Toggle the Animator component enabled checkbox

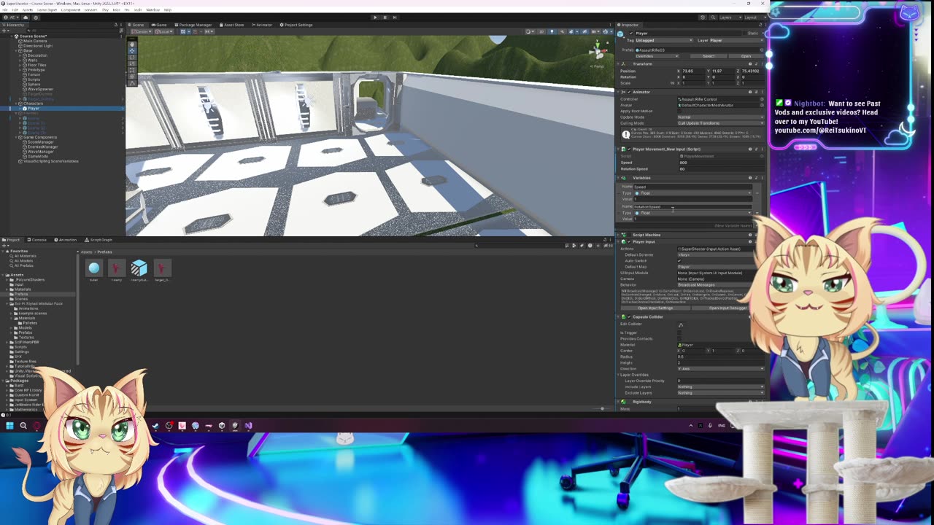(x=628, y=92)
